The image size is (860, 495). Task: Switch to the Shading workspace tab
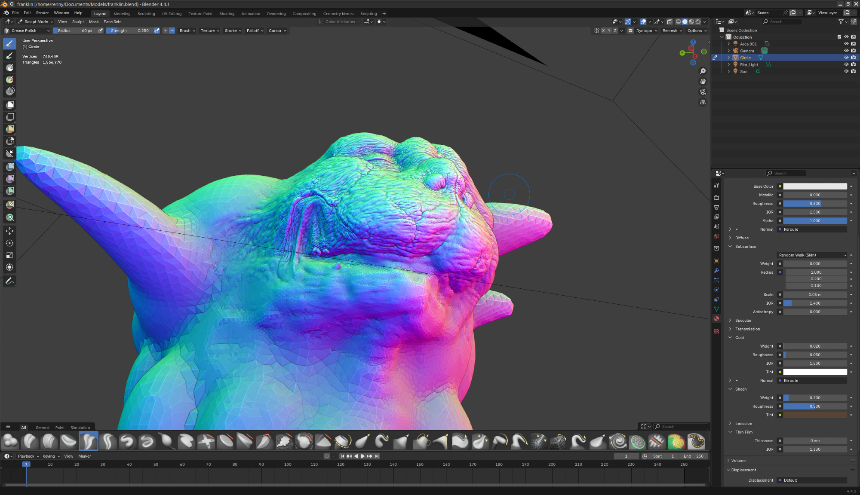(227, 14)
